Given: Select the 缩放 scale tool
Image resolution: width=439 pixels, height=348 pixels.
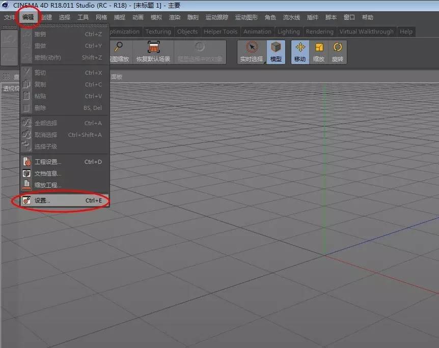Looking at the screenshot, I should pos(319,52).
